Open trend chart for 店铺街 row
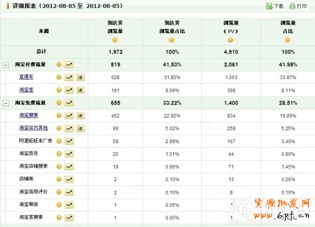Image resolution: width=315 pixels, height=227 pixels. coord(69,179)
